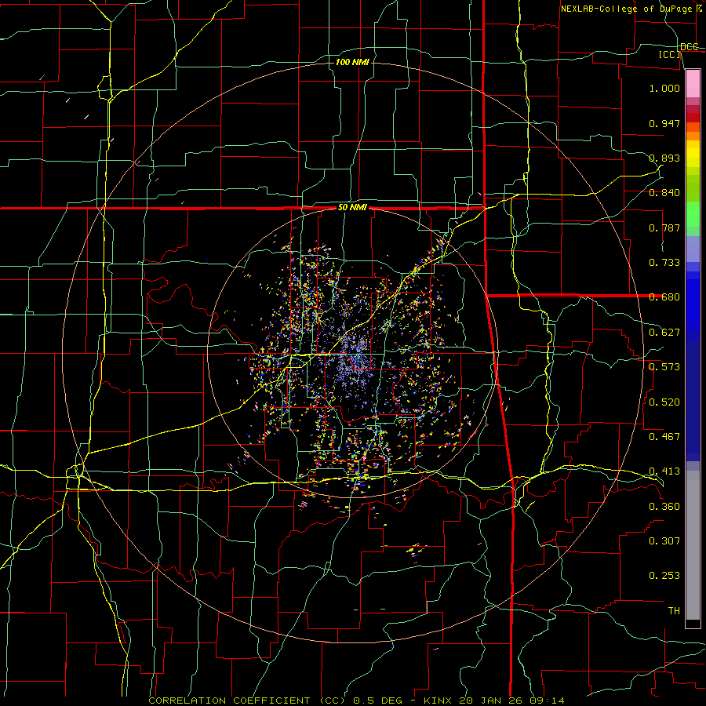Screen dimensions: 706x706
Task: Select the 0.627 legend value
Action: (x=664, y=333)
